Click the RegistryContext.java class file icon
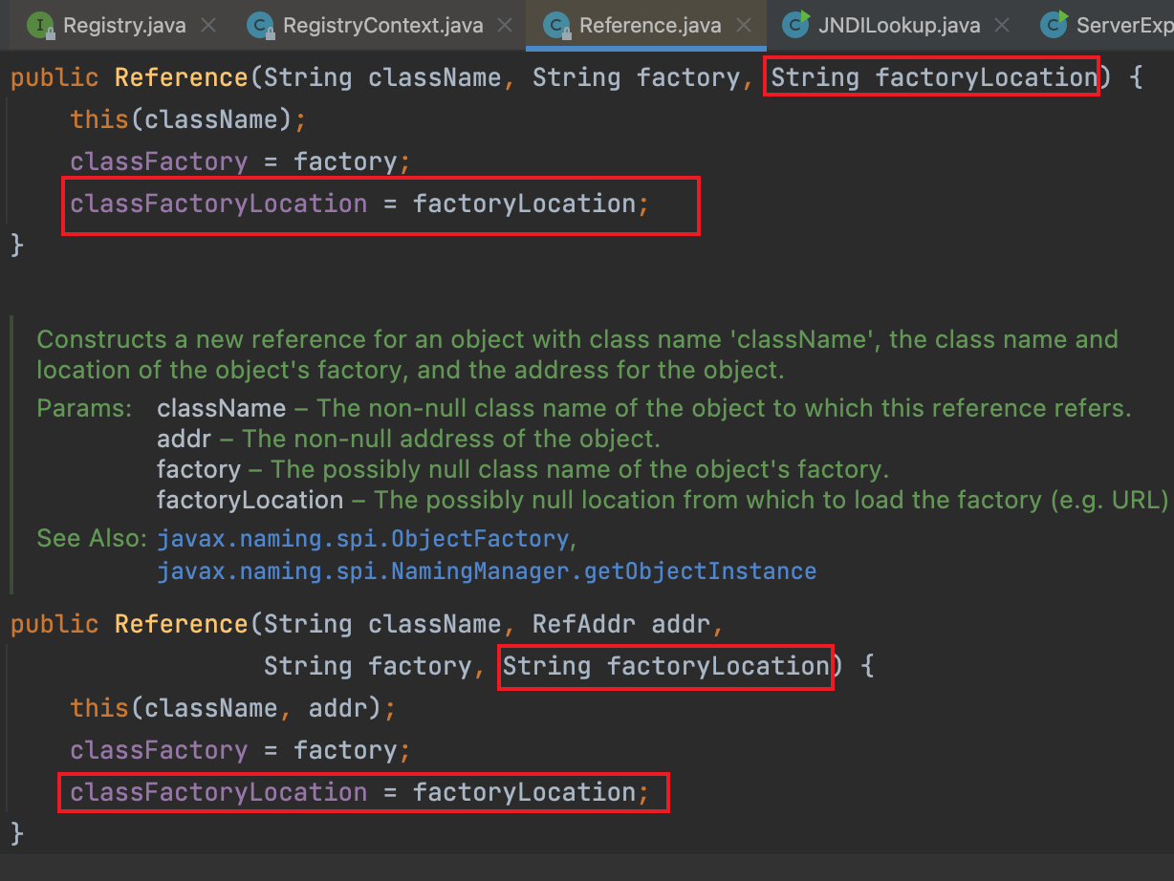The width and height of the screenshot is (1174, 881). pos(260,25)
